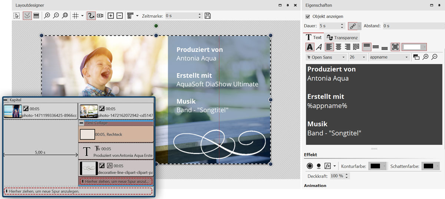Select the Text tab in Eigenschaften
This screenshot has height=199, width=445.
pos(313,37)
